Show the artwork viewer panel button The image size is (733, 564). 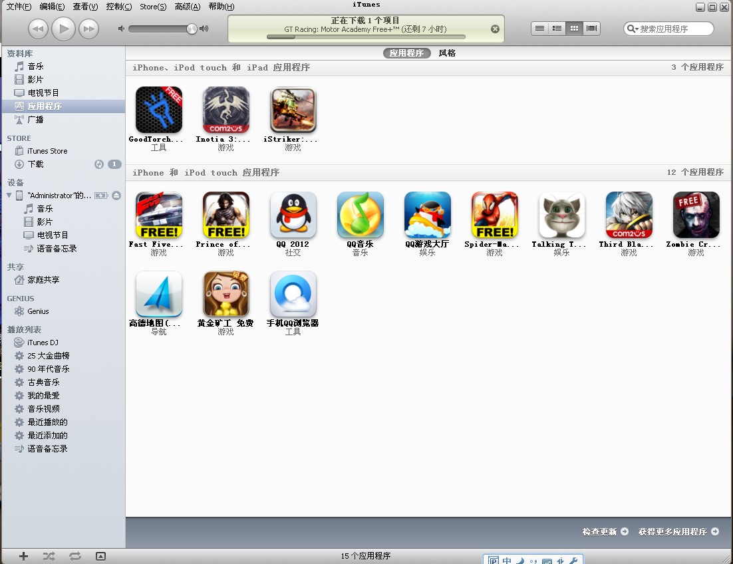[x=100, y=556]
